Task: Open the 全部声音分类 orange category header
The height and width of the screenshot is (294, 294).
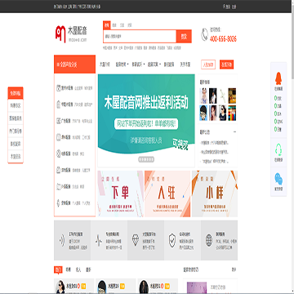Action: pyautogui.click(x=74, y=65)
